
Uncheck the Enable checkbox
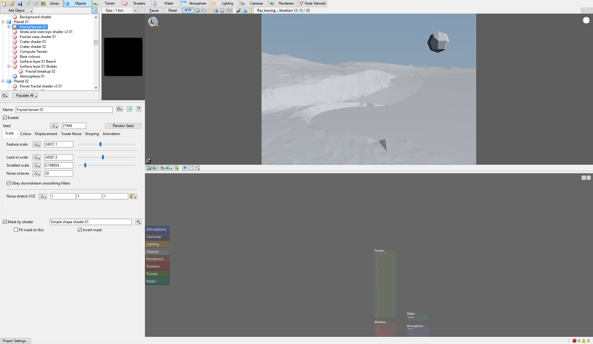pos(5,118)
